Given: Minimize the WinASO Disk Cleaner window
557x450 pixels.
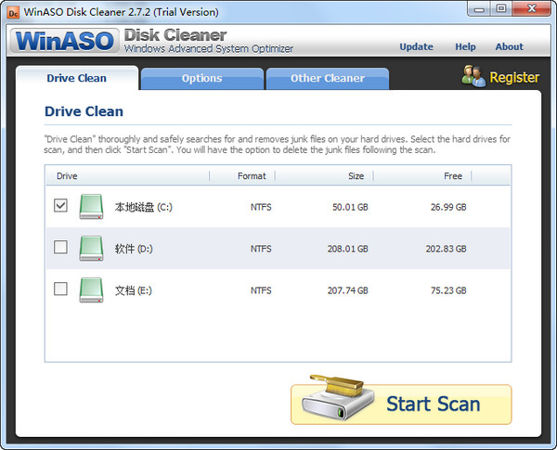Looking at the screenshot, I should coord(479,9).
